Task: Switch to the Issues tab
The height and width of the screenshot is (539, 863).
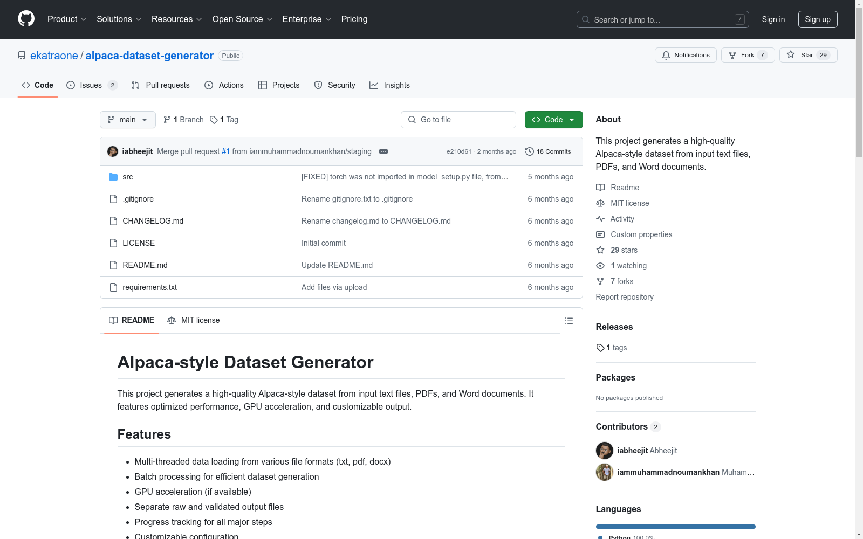Action: pyautogui.click(x=92, y=85)
